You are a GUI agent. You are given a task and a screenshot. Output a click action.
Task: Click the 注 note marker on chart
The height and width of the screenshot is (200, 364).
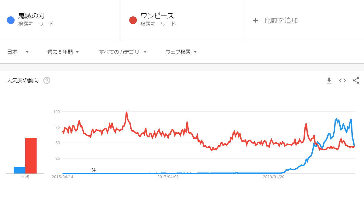pyautogui.click(x=94, y=170)
